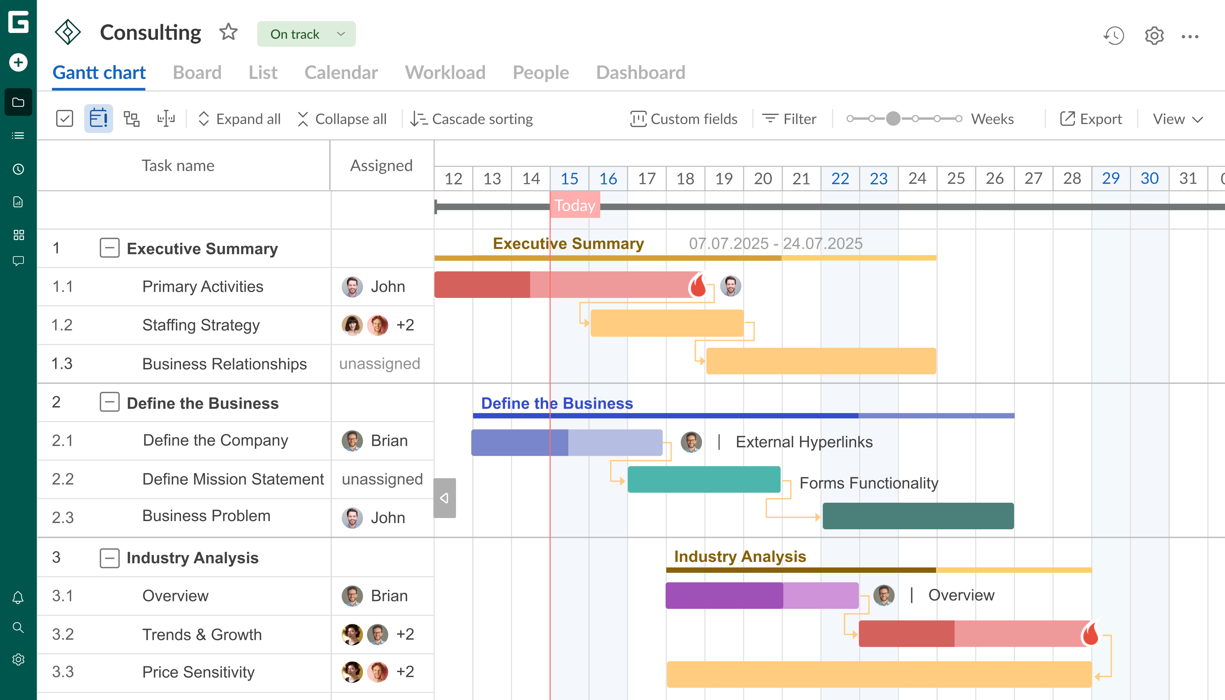Click the green plus create button in sidebar
Viewport: 1225px width, 700px height.
point(18,63)
